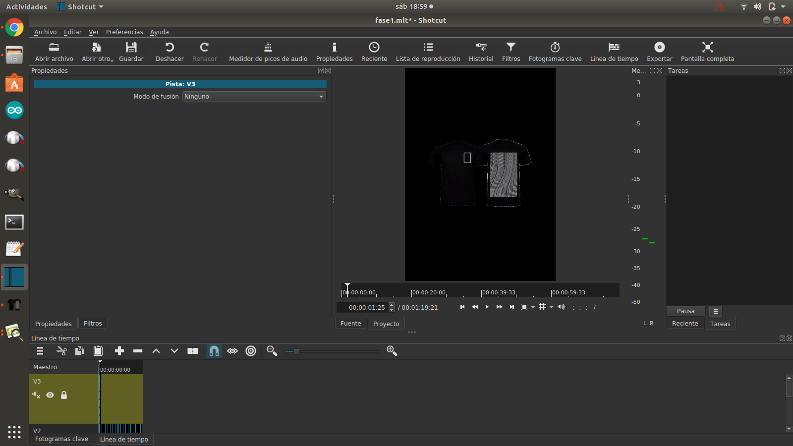Click the Historial toolbar icon
This screenshot has height=446, width=793.
pos(481,52)
